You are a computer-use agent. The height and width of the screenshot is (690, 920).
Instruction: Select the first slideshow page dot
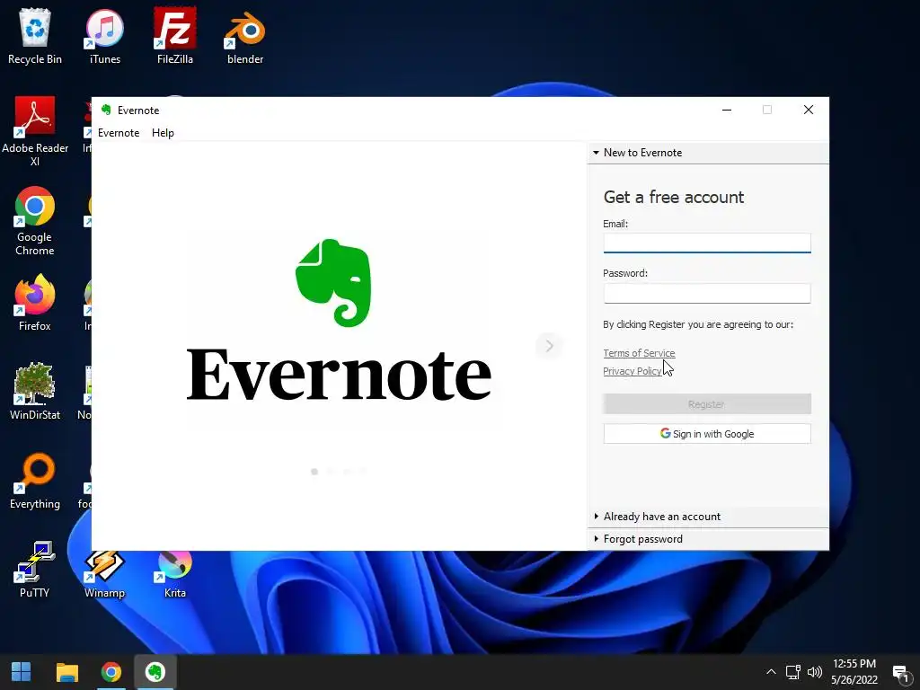tap(314, 471)
